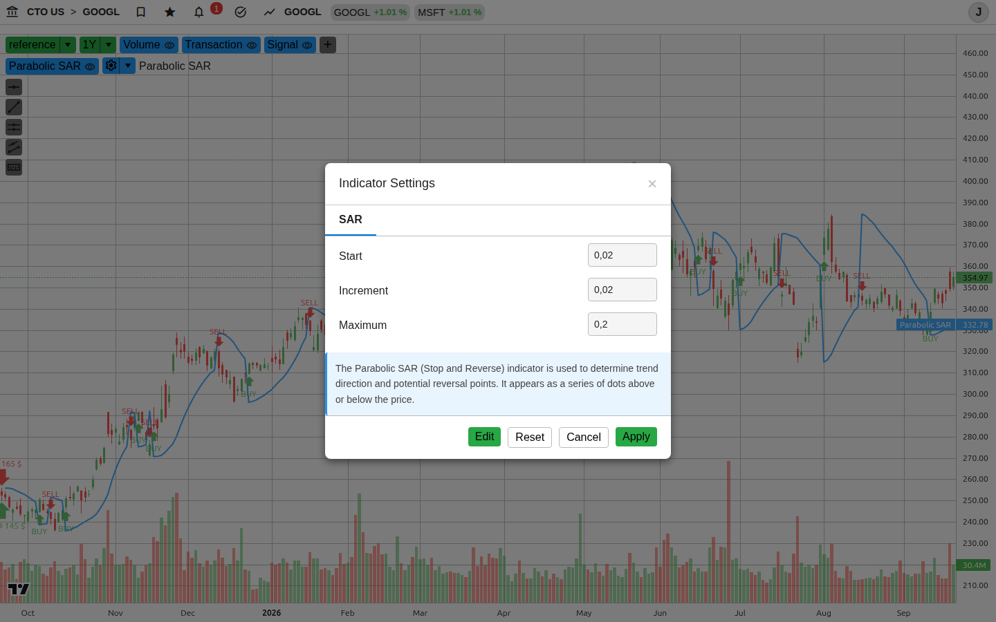Click the Cancel button

coord(584,437)
